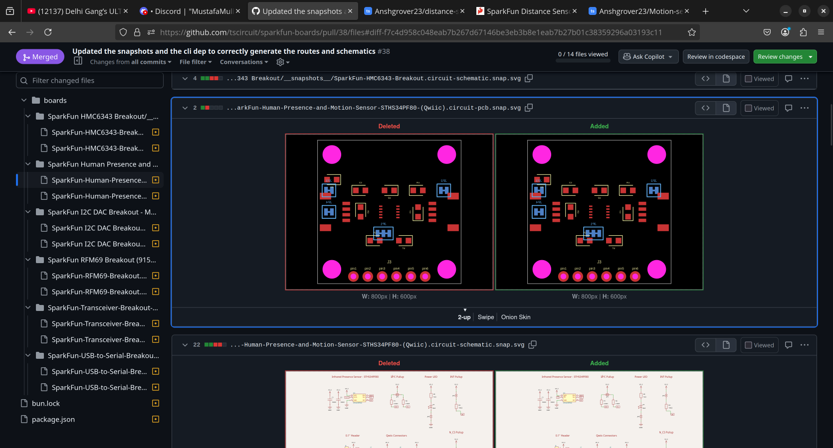Open the tracking protection shield panel

tap(123, 32)
